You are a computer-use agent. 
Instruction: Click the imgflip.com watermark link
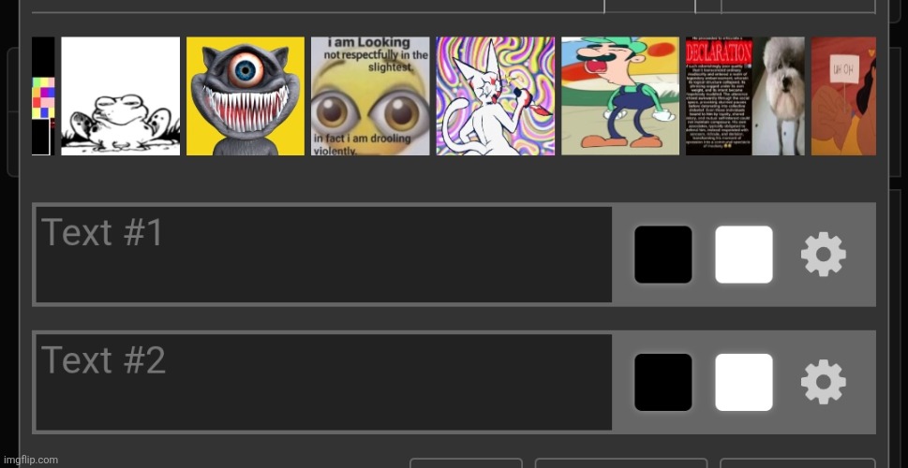[x=30, y=460]
